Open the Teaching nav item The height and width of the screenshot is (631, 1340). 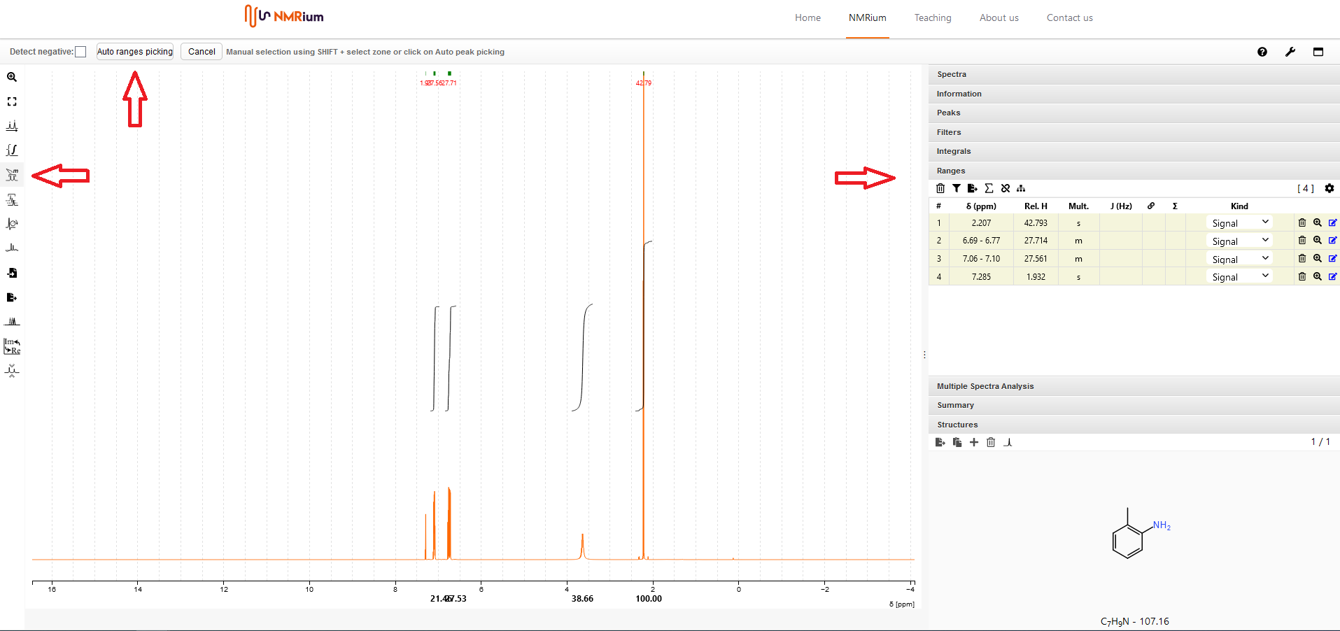pos(933,17)
